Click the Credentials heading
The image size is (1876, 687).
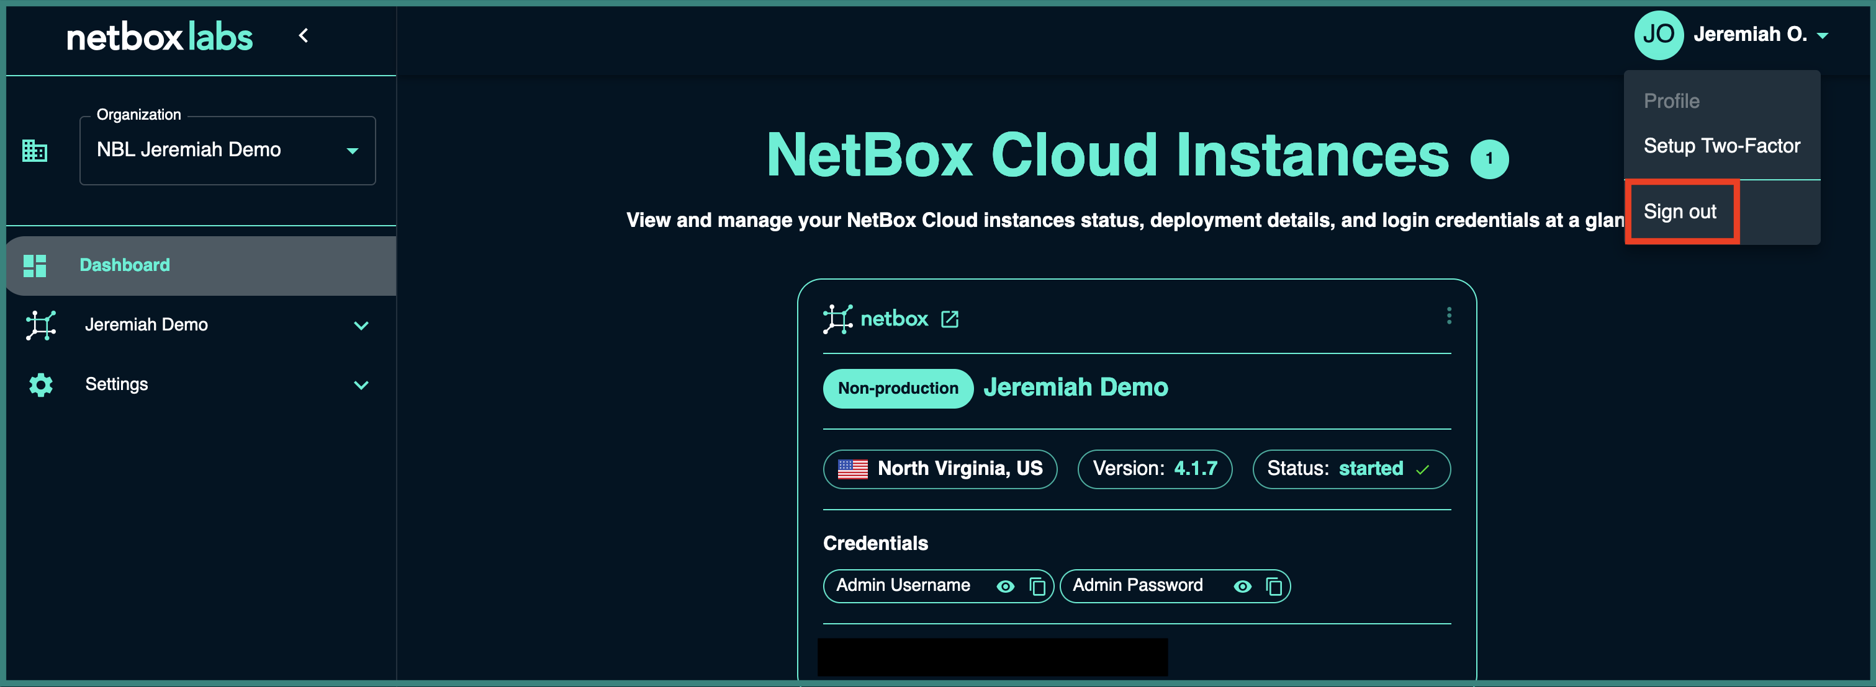pos(875,543)
